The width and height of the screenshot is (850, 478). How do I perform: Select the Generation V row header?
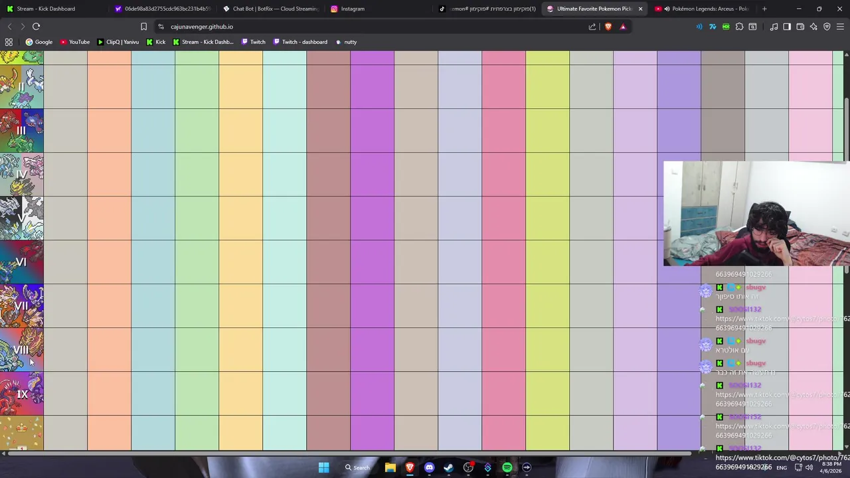point(22,218)
